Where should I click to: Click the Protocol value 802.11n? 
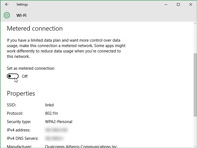(52, 113)
